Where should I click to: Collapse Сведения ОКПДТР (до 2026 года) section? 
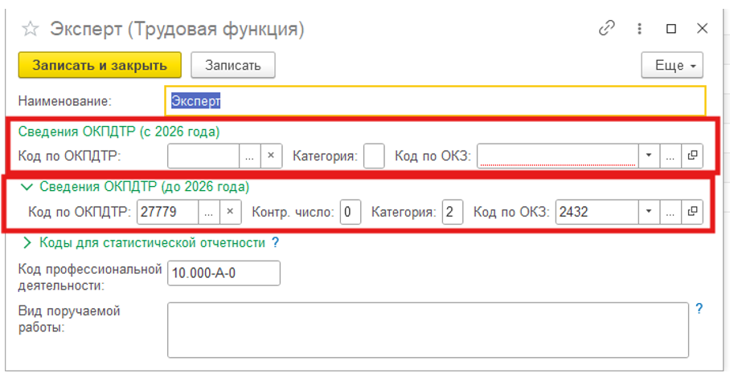(x=27, y=187)
